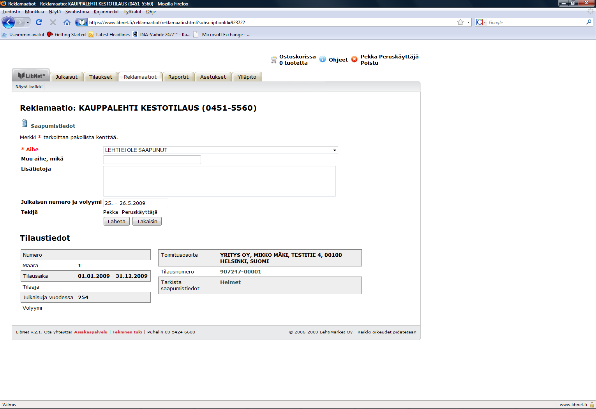Open the INA-Vaihde 24/7 bookmark
Viewport: 596px width, 409px height.
162,35
